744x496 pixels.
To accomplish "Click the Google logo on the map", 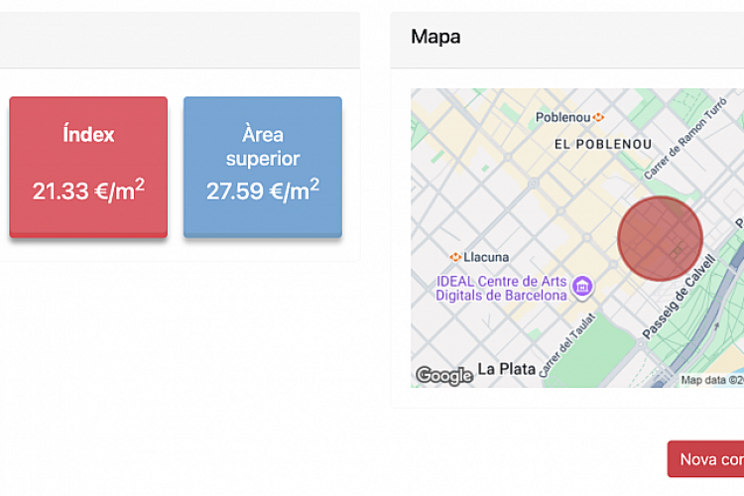I will tap(443, 375).
